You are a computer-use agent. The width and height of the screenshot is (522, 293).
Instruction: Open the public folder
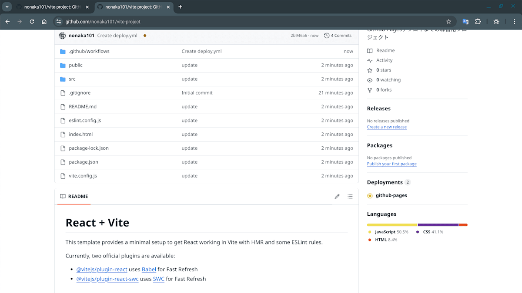76,65
